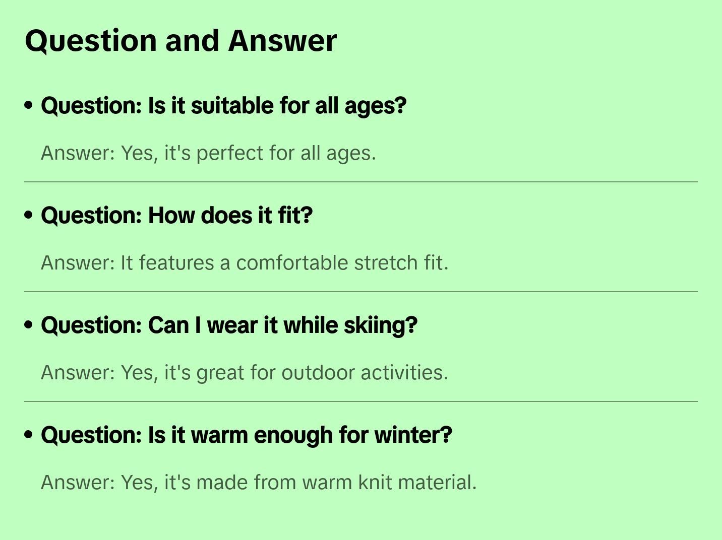Click the bullet next to the skiing question
The image size is (722, 540).
click(29, 325)
